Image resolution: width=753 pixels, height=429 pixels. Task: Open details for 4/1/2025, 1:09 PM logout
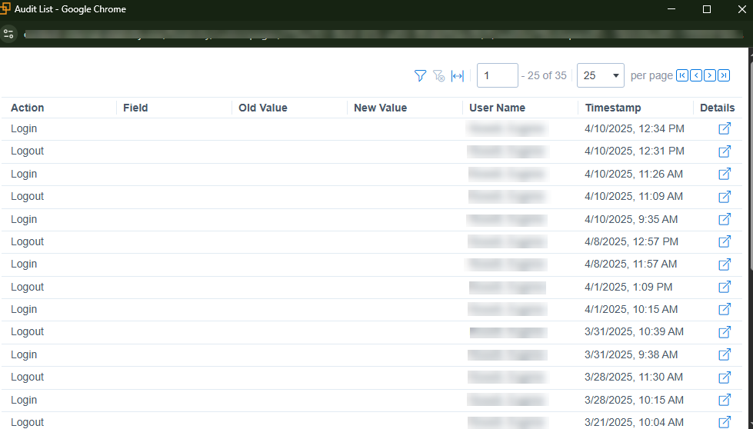point(725,287)
